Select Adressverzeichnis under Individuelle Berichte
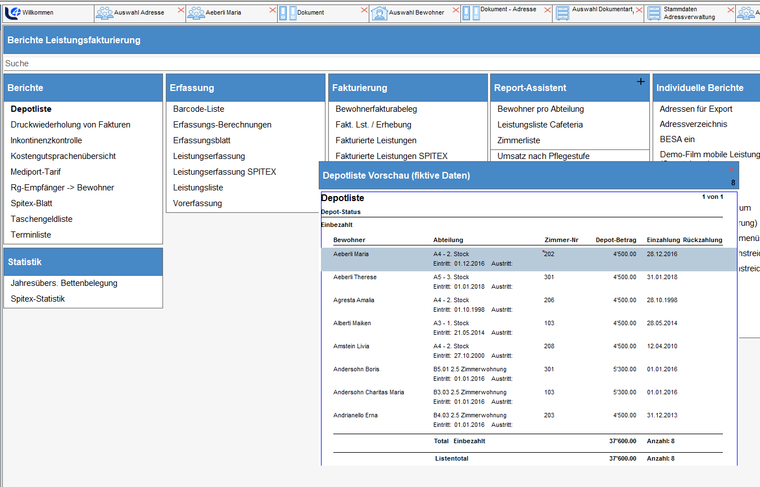Viewport: 760px width, 487px height. [x=693, y=124]
